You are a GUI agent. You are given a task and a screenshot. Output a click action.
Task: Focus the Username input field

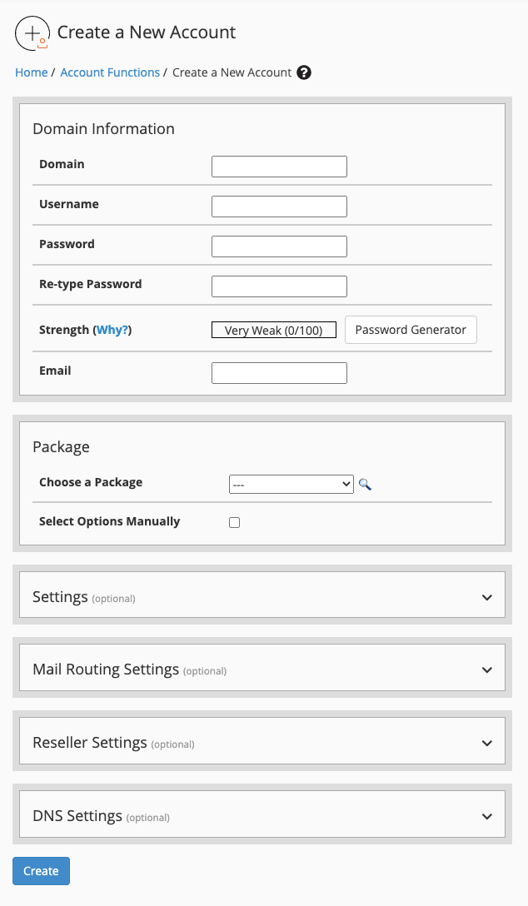[x=280, y=207]
